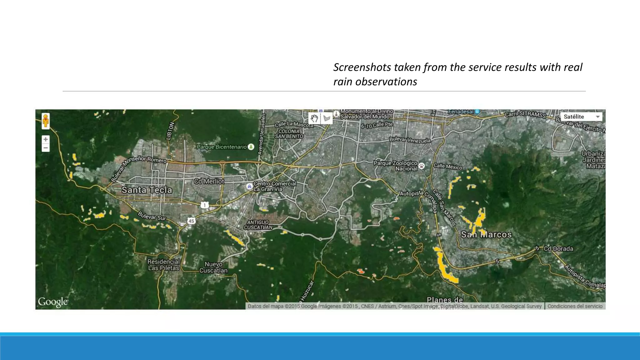Click the Parque Zoologico Nacional text label
The width and height of the screenshot is (640, 360).
click(396, 166)
